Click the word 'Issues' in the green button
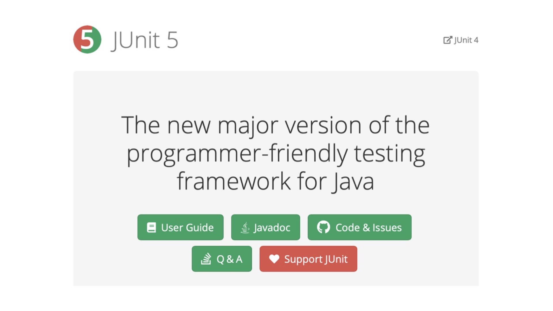553x311 pixels. pyautogui.click(x=387, y=227)
